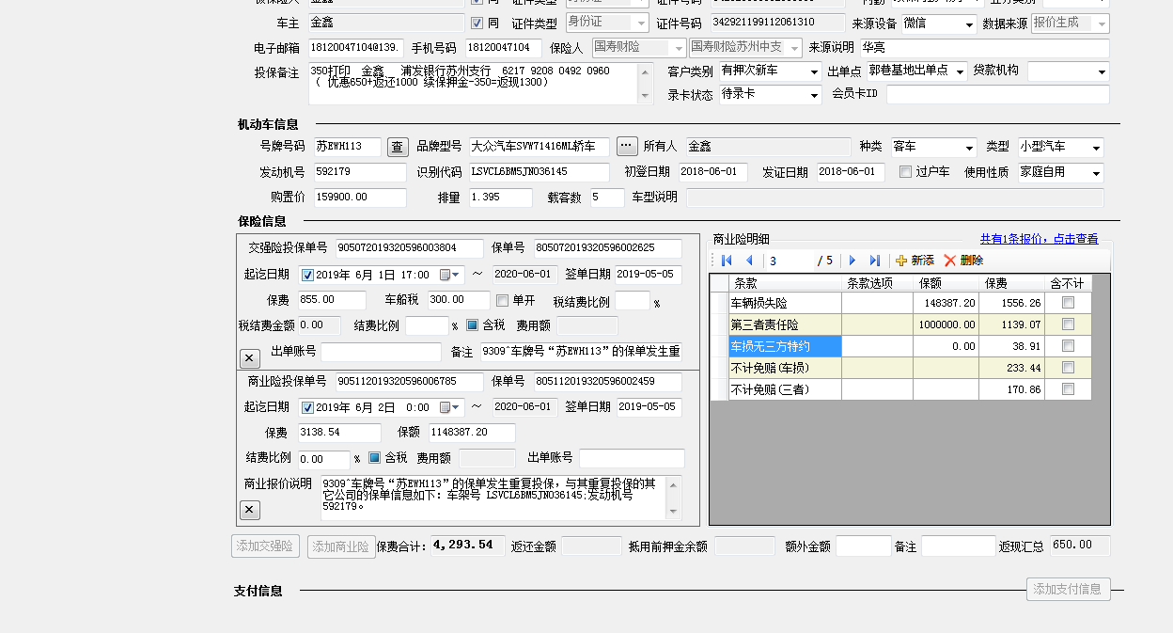This screenshot has height=633, width=1173.
Task: Jump to last record in 商业险明细
Action: pos(875,261)
